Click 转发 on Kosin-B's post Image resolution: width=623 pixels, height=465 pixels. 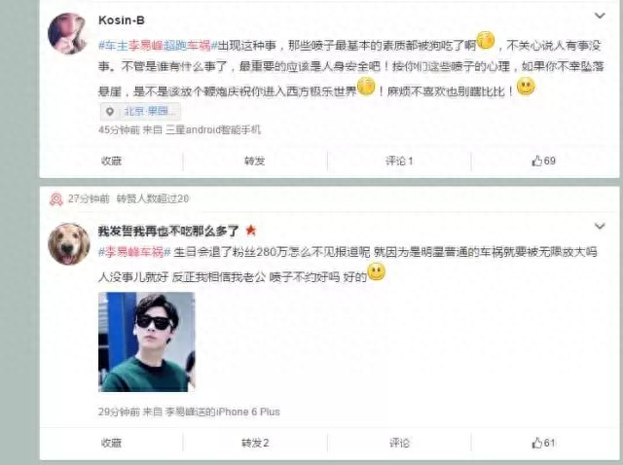(255, 161)
